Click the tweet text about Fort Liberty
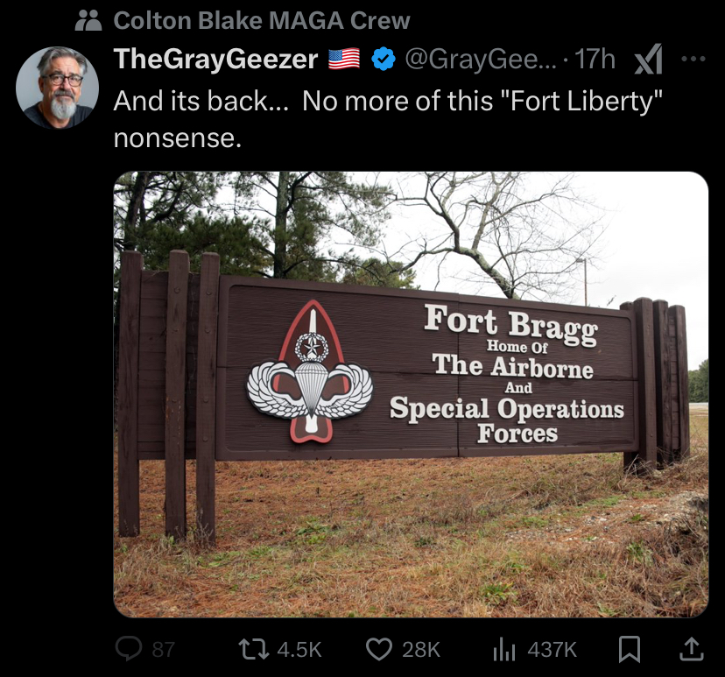This screenshot has height=677, width=725. 388,119
